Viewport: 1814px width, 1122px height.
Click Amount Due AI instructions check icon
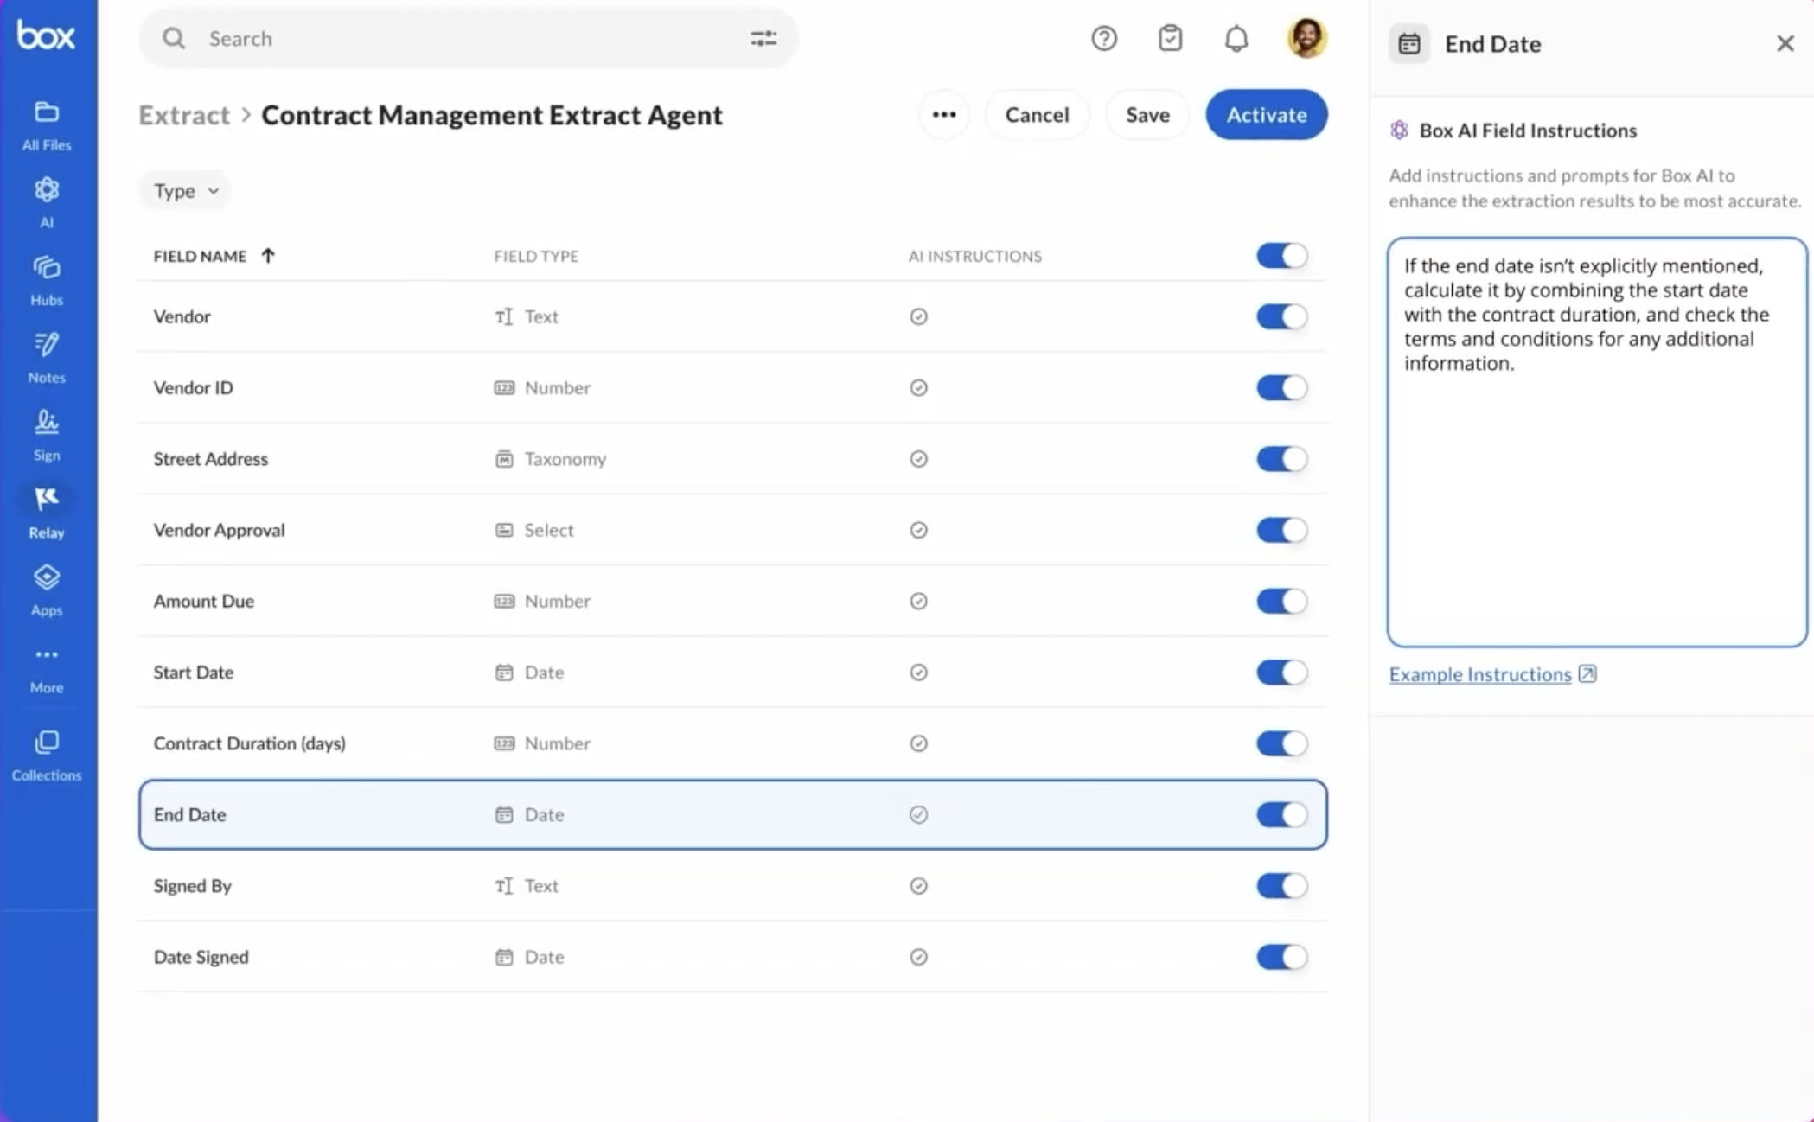[918, 601]
